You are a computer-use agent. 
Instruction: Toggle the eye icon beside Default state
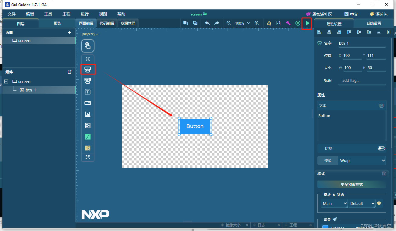[x=379, y=203]
